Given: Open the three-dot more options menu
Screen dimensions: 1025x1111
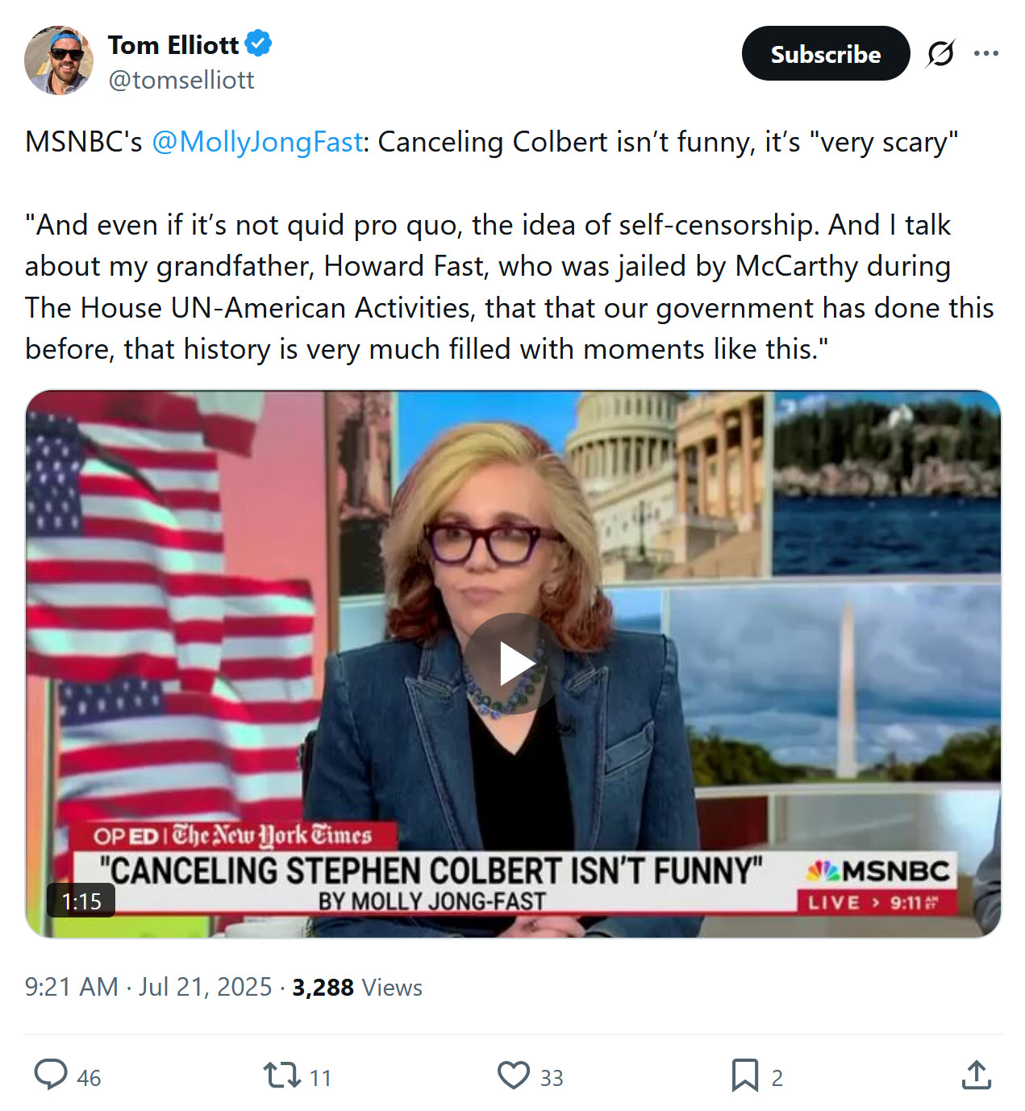Looking at the screenshot, I should point(985,54).
